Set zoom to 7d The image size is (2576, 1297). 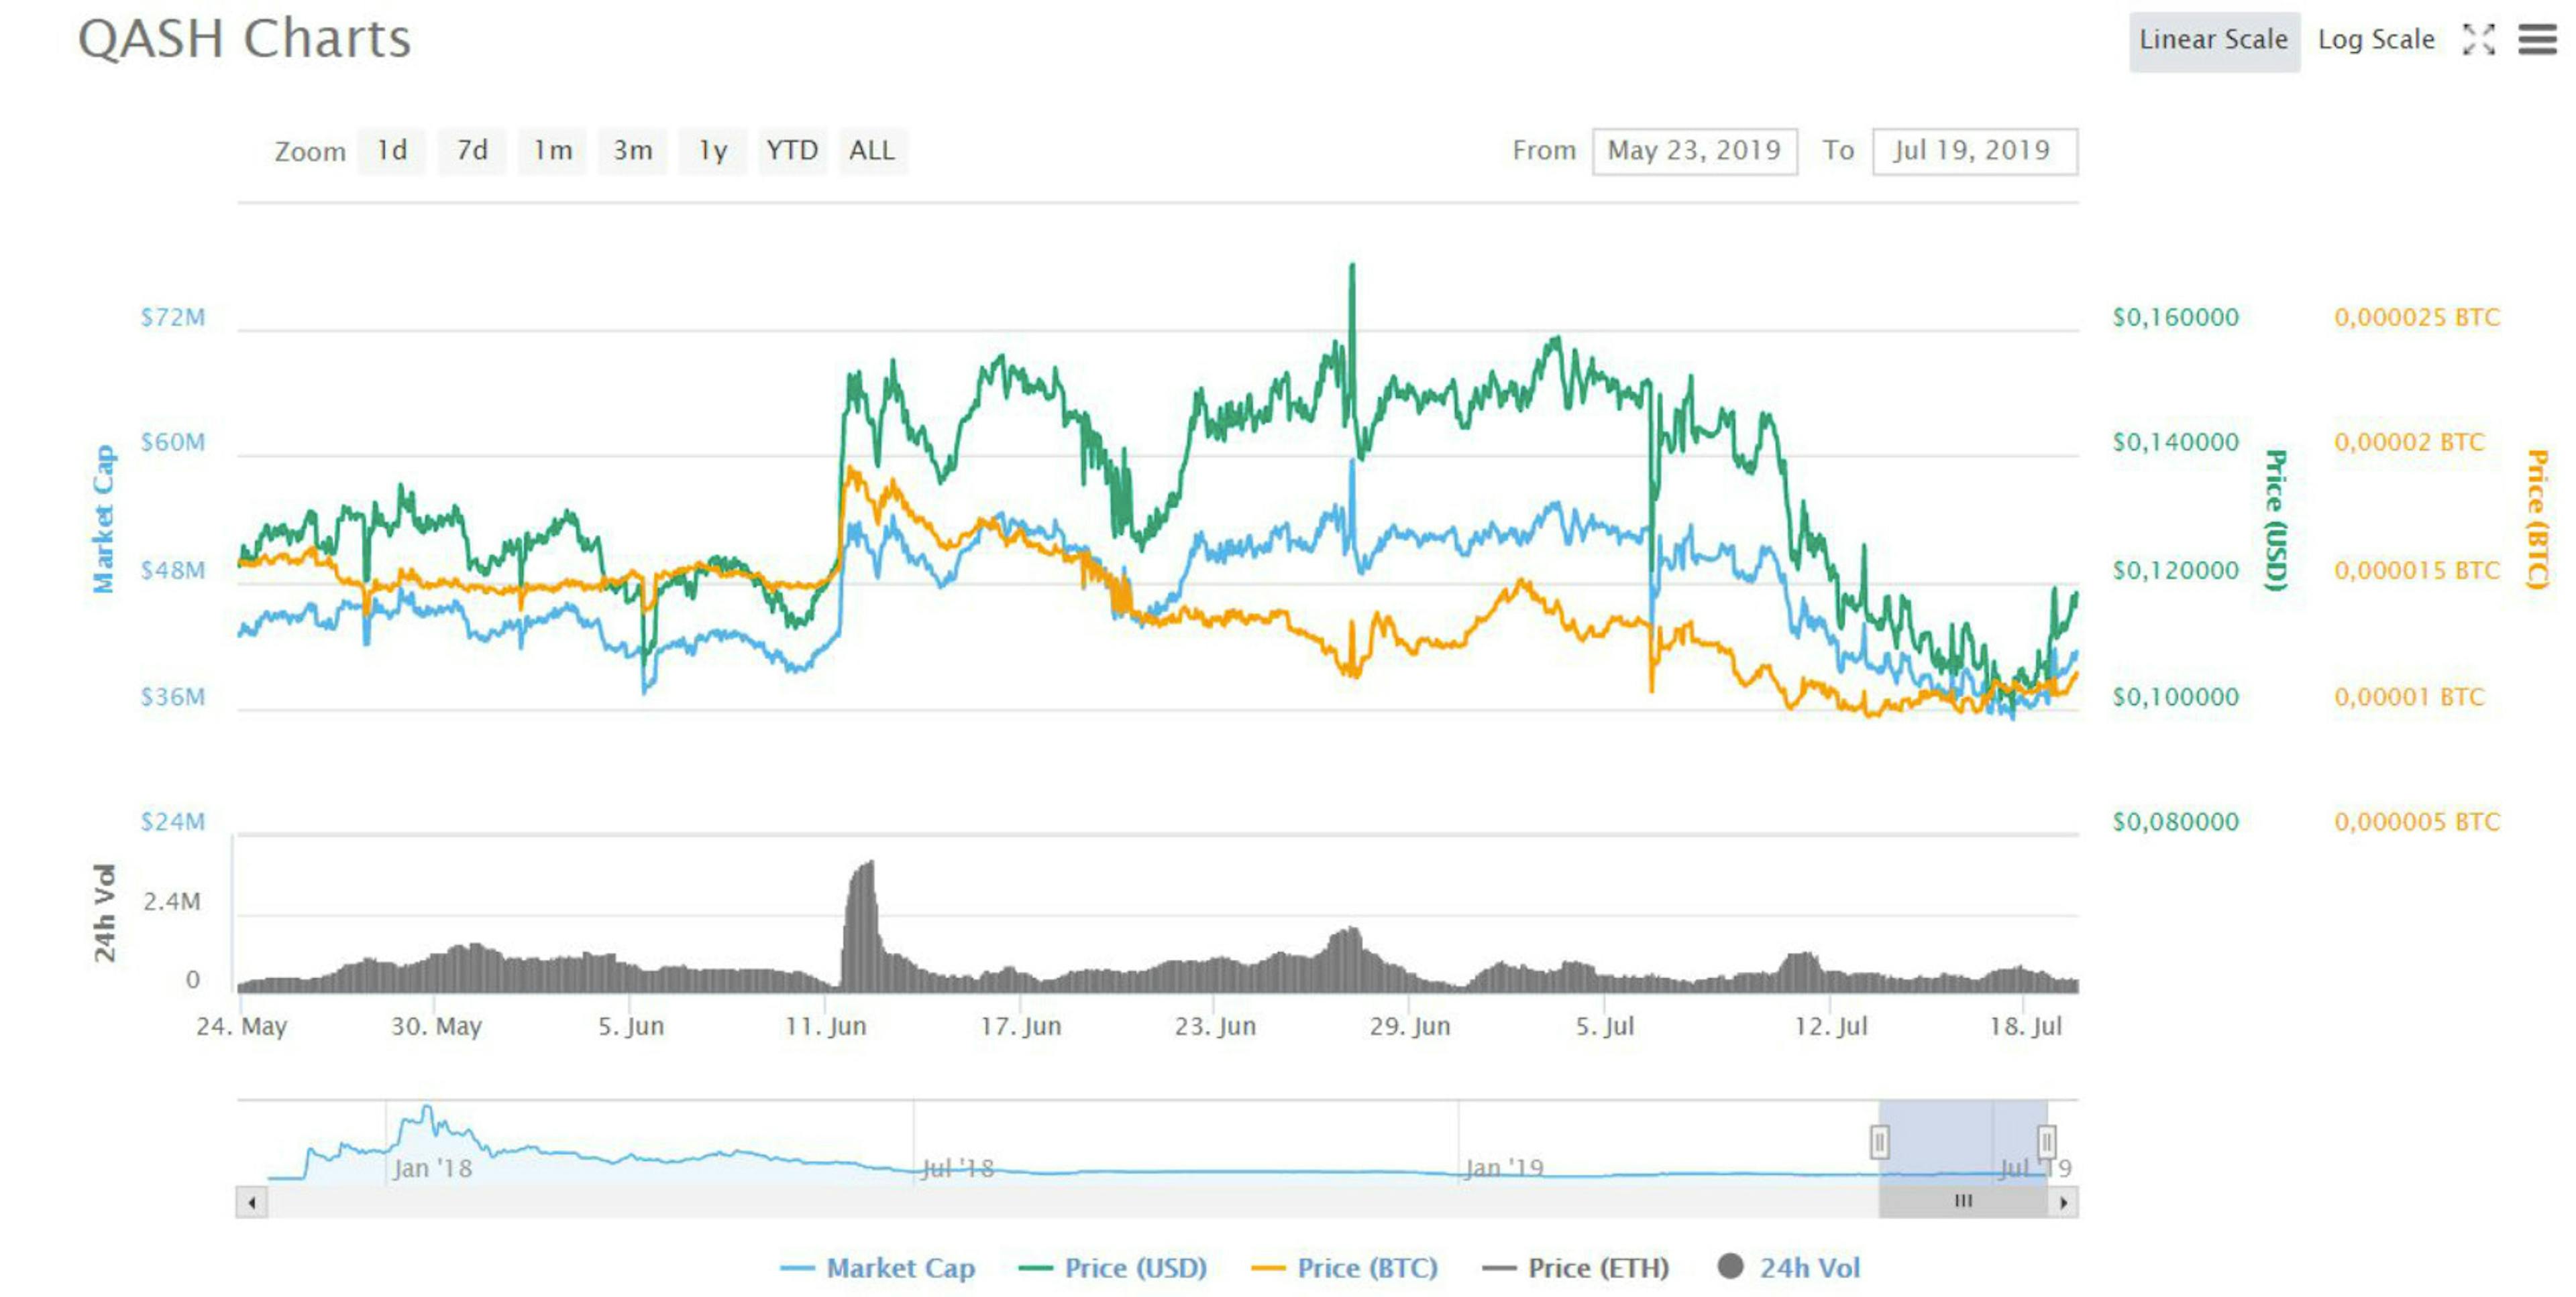(472, 151)
